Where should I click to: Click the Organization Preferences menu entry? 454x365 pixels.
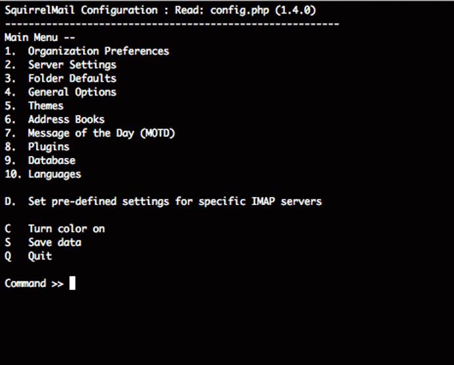pyautogui.click(x=98, y=51)
